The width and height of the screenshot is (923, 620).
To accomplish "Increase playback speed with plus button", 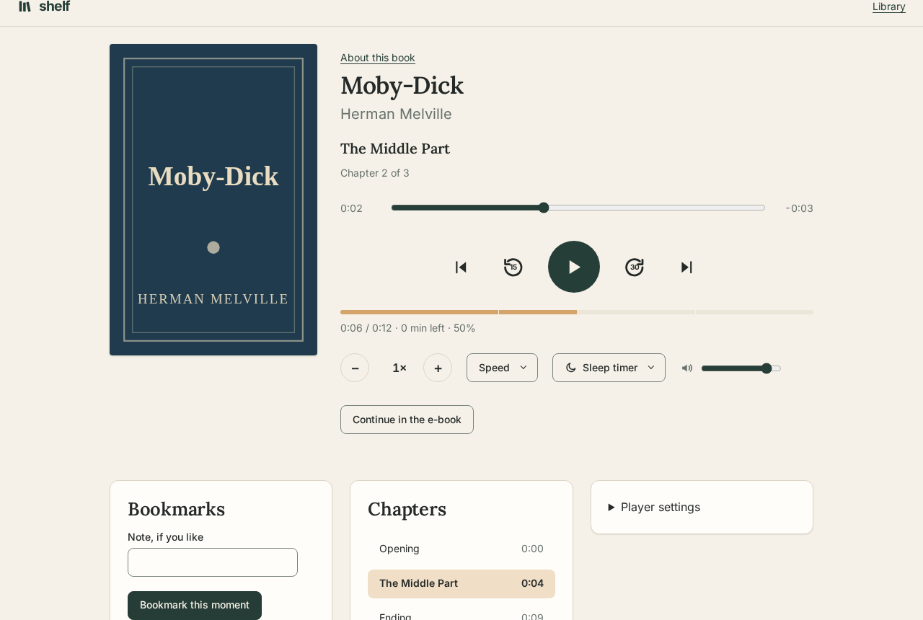I will [438, 368].
